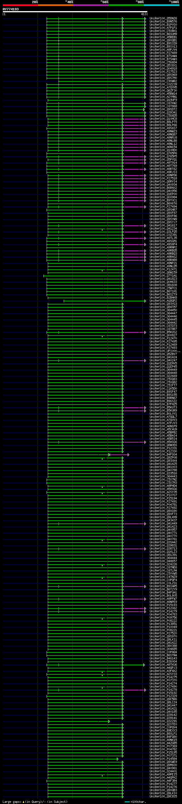Viewport: 182px width, 804px height.
Task: Open hit UniRef100_B9SF47
Action: 163,392
